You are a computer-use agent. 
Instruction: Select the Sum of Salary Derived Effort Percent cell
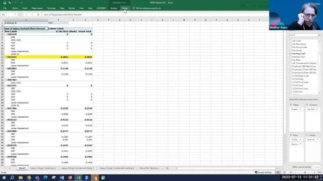pos(26,28)
